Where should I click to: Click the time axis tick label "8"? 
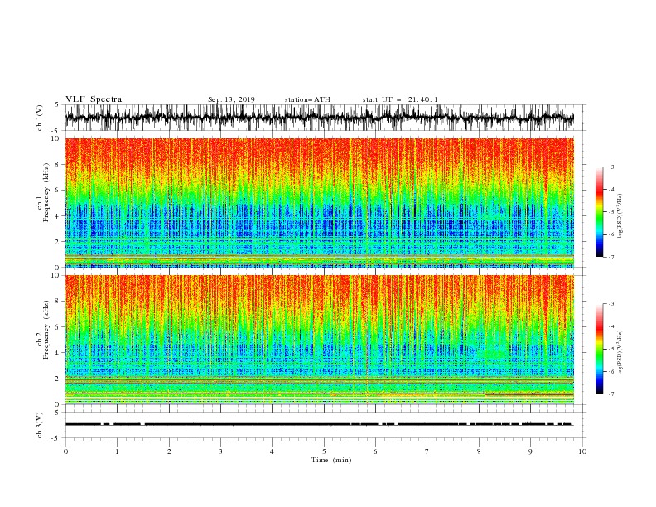pyautogui.click(x=479, y=451)
